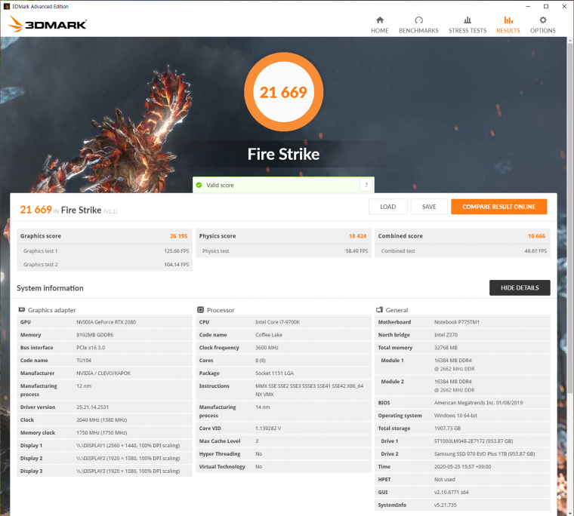
Task: Click the Display 3 row
Action: point(104,471)
